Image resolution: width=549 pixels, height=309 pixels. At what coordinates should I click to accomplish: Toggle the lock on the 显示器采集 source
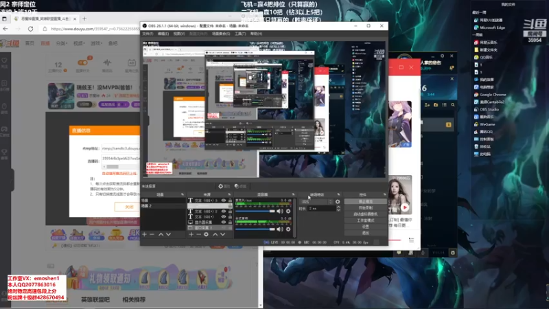[x=230, y=222]
